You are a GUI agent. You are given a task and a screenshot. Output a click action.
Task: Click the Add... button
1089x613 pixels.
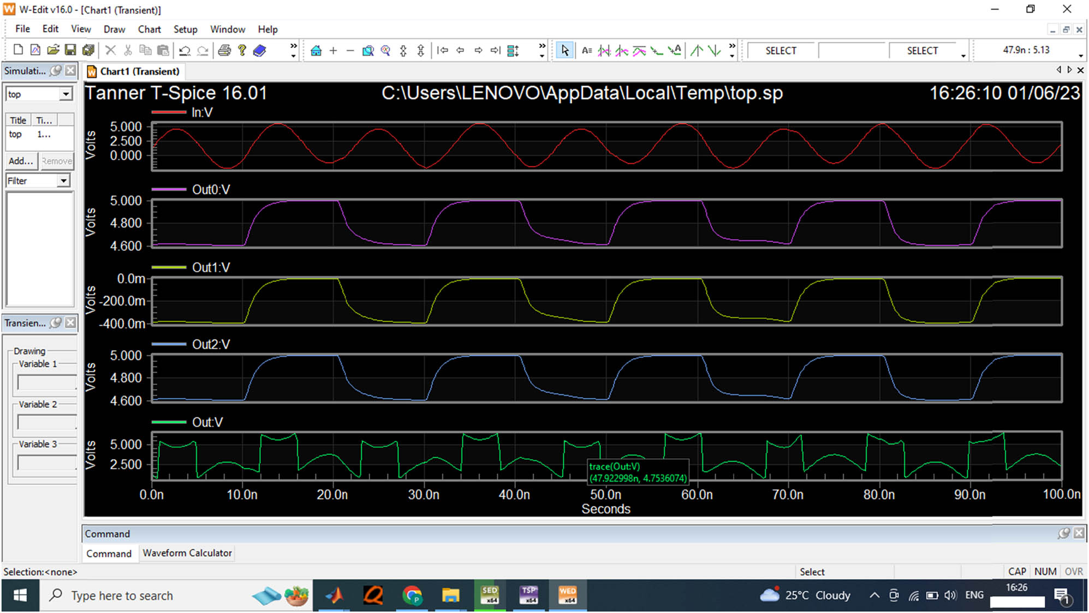point(21,161)
